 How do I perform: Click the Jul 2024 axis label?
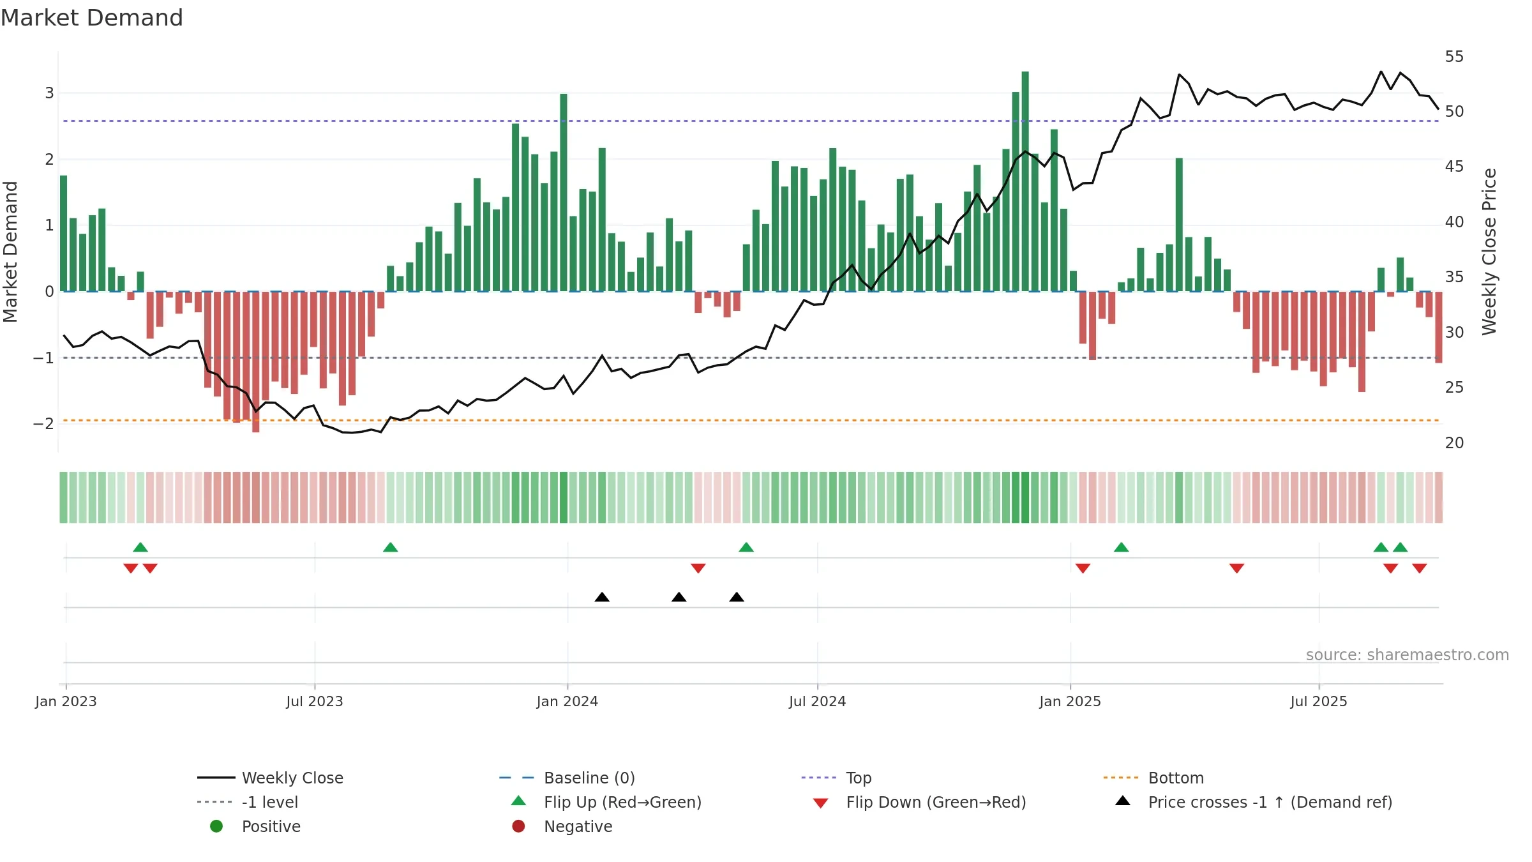(818, 702)
